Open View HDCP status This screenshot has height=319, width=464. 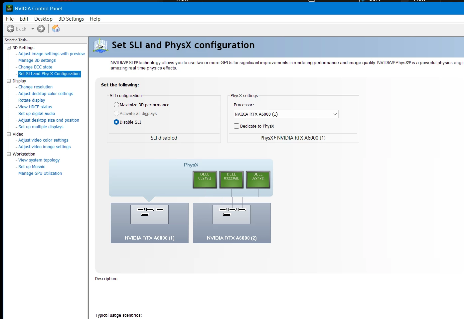click(x=35, y=107)
